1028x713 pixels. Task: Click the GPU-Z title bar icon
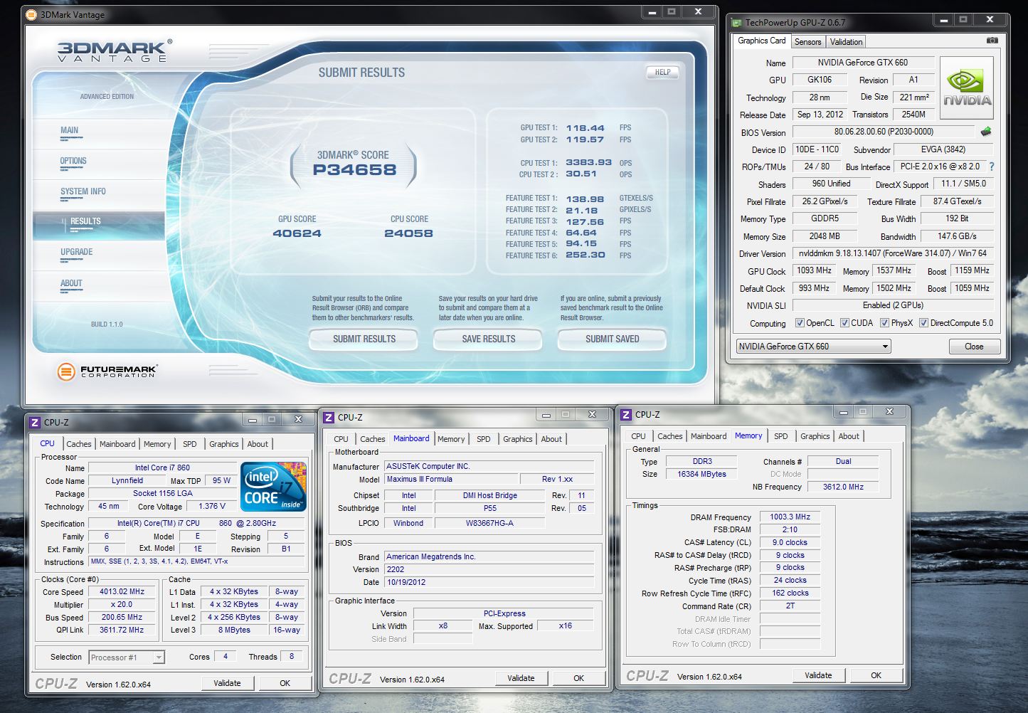coord(736,23)
